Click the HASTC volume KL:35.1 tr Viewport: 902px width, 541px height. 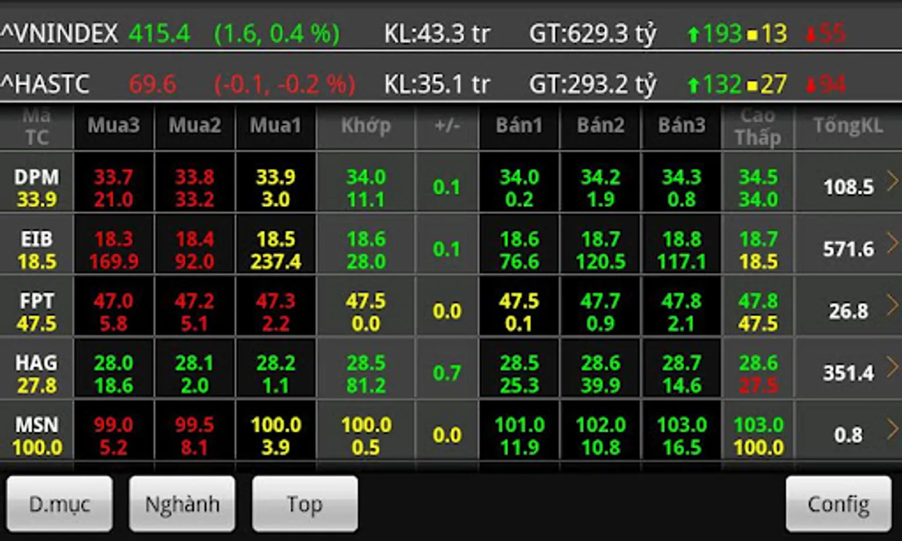pyautogui.click(x=437, y=84)
